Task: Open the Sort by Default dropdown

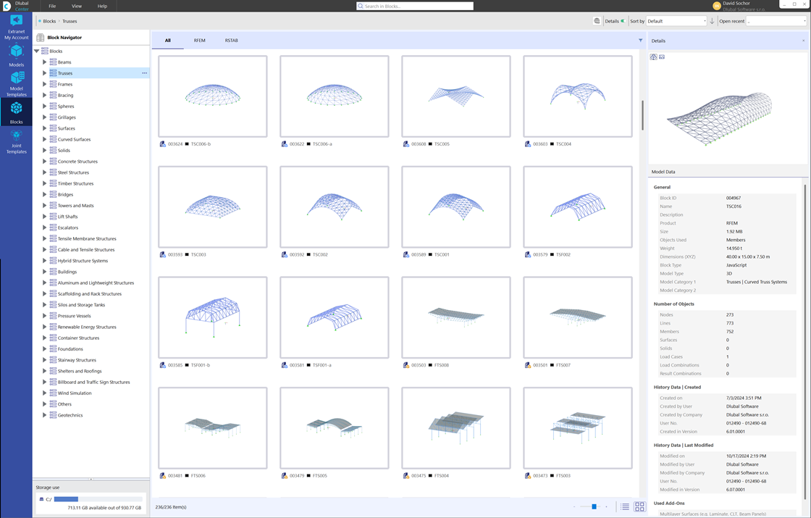Action: pos(677,21)
